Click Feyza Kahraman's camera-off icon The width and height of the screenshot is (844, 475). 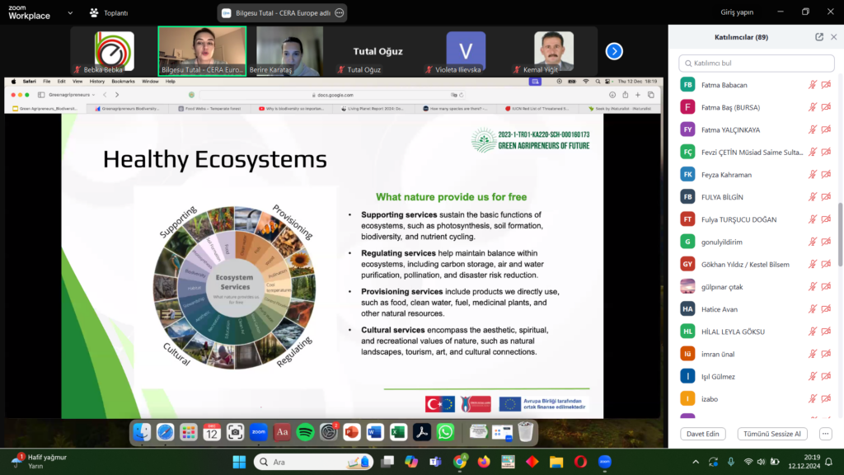point(826,175)
